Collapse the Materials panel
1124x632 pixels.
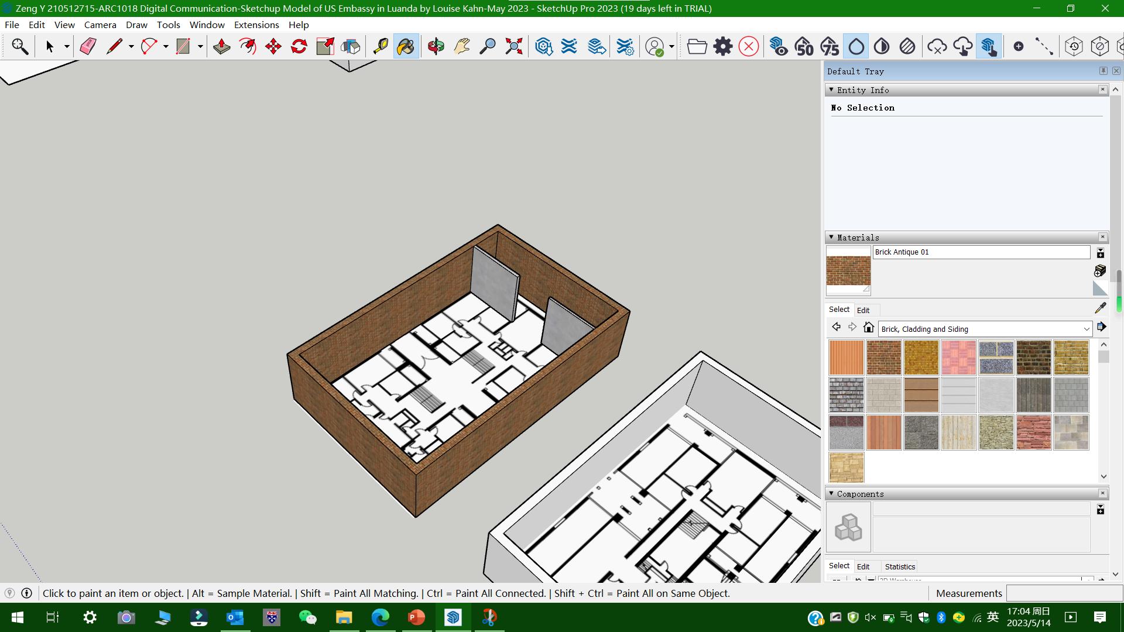(831, 237)
